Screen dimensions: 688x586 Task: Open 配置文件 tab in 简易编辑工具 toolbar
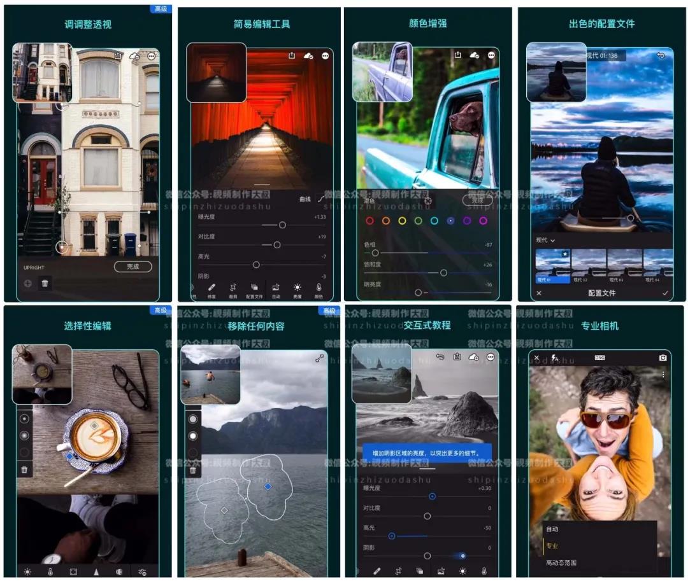[x=254, y=291]
